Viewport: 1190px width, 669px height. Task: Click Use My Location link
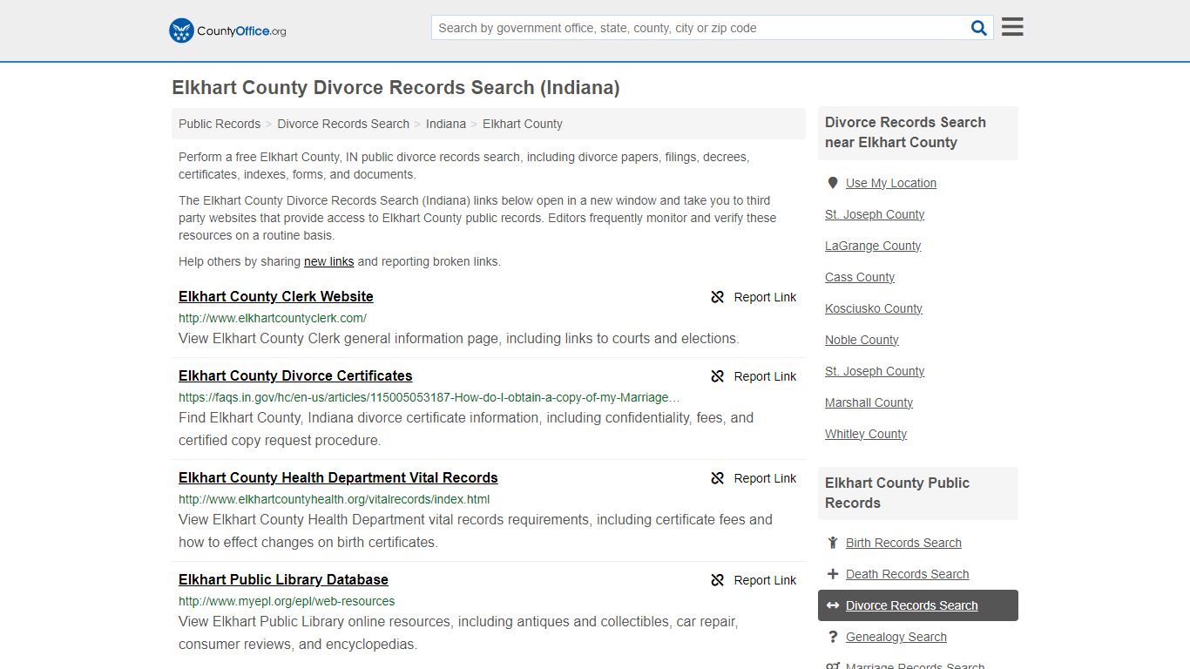[891, 183]
